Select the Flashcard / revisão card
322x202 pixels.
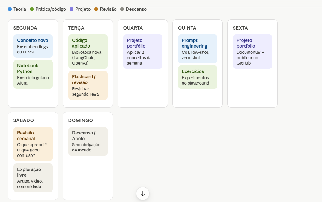tap(88, 85)
